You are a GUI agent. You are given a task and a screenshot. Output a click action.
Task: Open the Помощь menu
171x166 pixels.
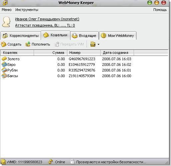pyautogui.click(x=160, y=10)
